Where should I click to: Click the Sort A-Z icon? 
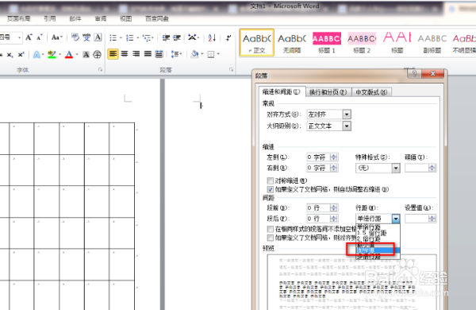212,37
